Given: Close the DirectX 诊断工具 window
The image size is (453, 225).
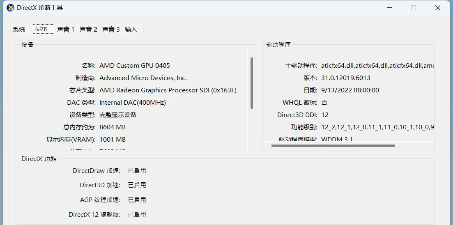Looking at the screenshot, I should coord(438,8).
